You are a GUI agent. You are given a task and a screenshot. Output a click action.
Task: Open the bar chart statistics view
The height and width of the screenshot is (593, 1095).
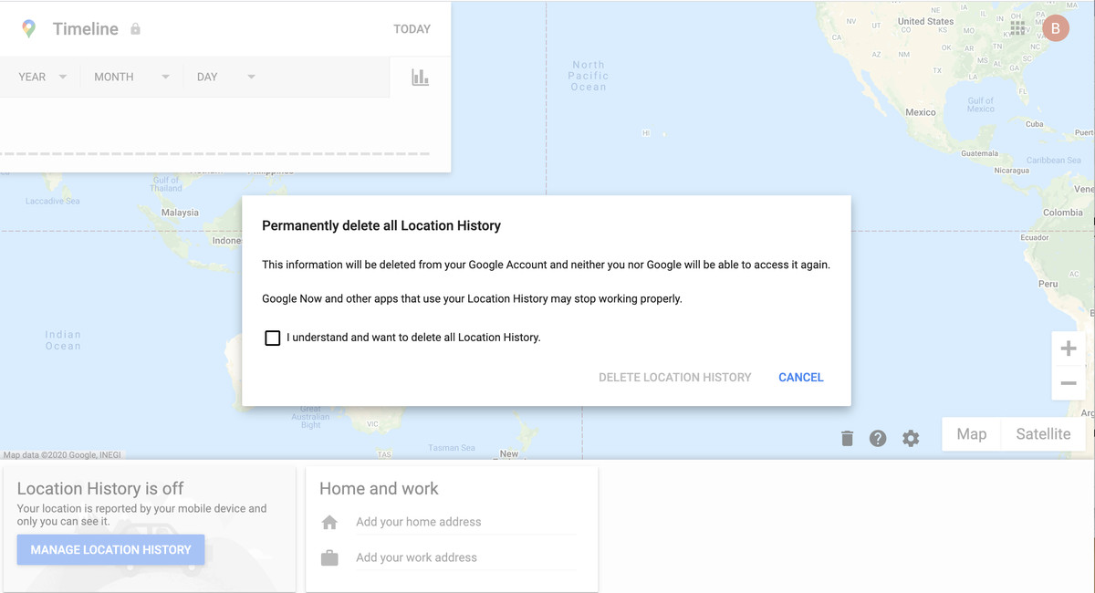(420, 77)
